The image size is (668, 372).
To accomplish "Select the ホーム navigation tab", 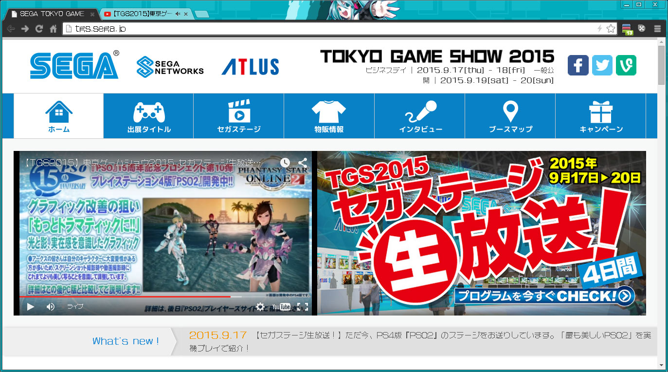I will 59,116.
